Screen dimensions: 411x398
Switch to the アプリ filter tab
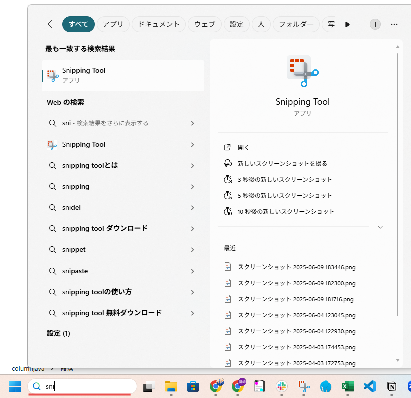point(113,24)
